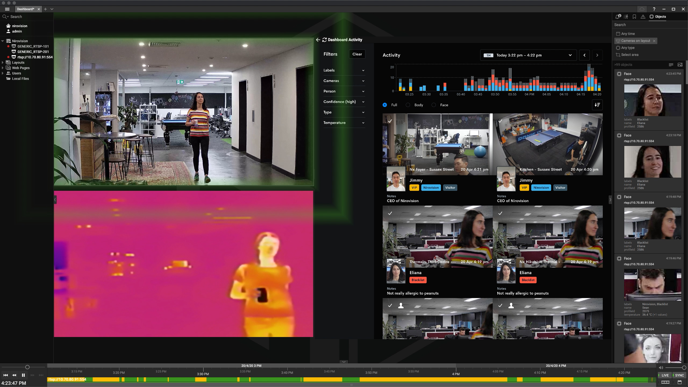Open the thumbnails view icon near playback controls
Screen dimensions: 688x387
point(665,382)
